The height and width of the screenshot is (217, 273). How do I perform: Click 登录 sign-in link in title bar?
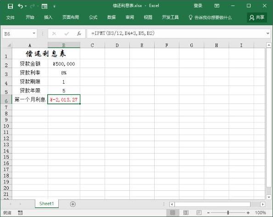tap(198, 6)
